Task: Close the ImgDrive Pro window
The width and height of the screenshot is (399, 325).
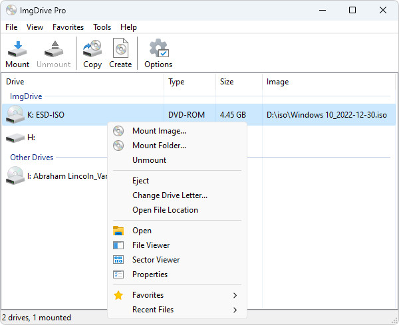Action: tap(383, 10)
